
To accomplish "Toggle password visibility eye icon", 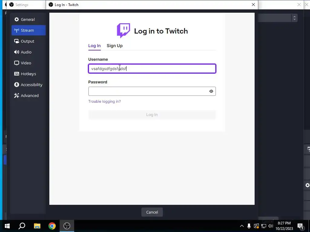I will click(x=211, y=91).
